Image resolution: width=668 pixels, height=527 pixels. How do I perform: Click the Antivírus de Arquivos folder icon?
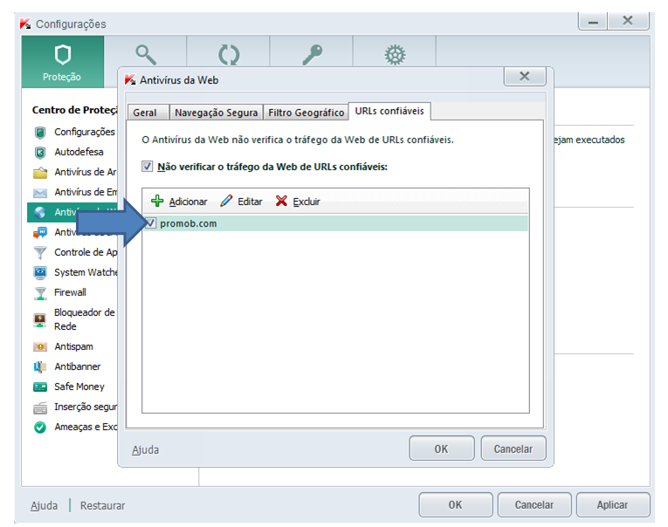(x=40, y=173)
